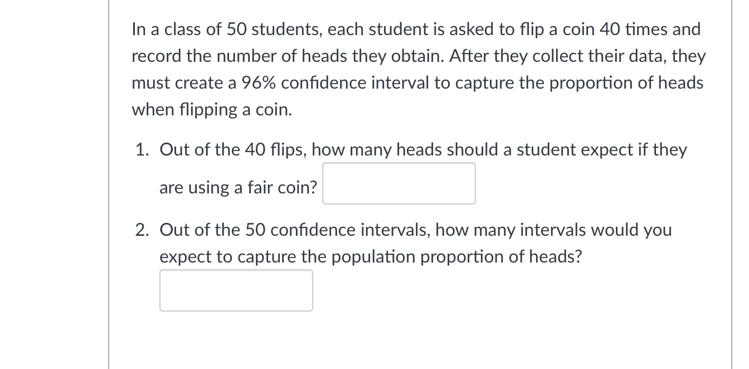This screenshot has height=369, width=749.
Task: Click the phrase "how many intervals would you"
Action: (554, 230)
